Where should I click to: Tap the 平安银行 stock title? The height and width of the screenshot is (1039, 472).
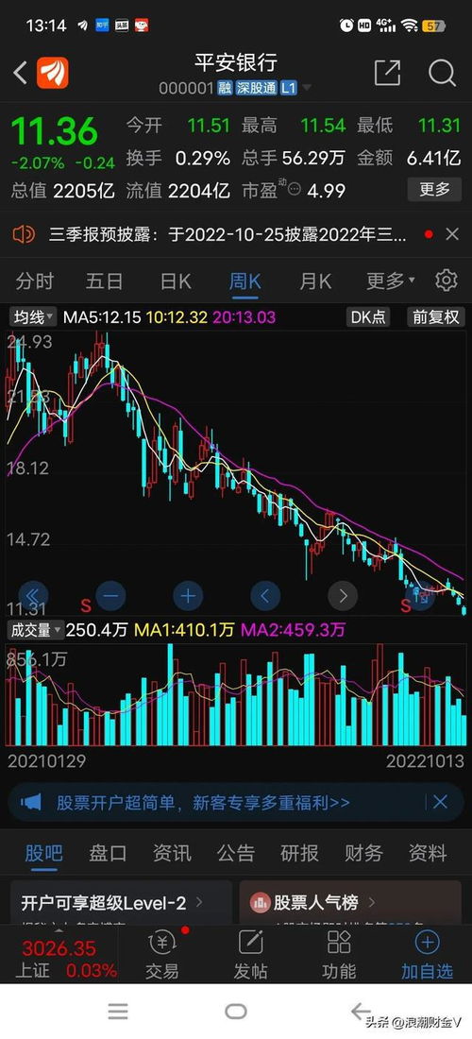click(236, 63)
